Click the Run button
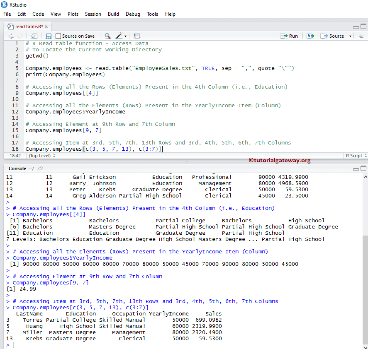The width and height of the screenshot is (368, 349). [x=289, y=36]
